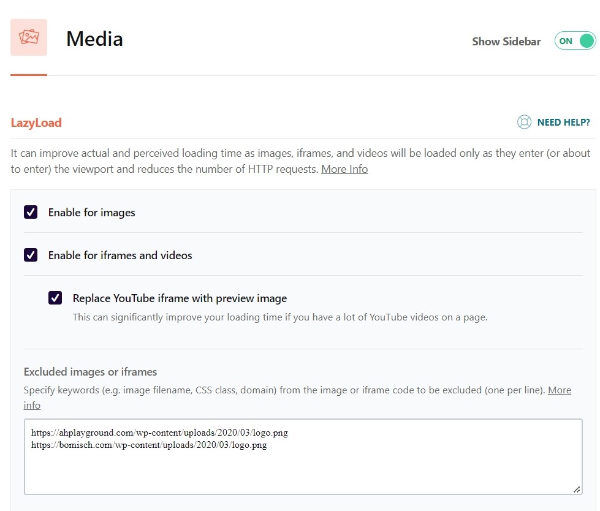Uncheck the Enable for images checkbox
The width and height of the screenshot is (600, 511).
[x=31, y=213]
